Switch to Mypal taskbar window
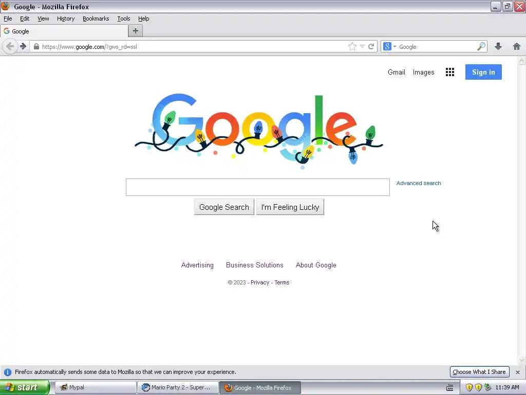 pyautogui.click(x=95, y=387)
